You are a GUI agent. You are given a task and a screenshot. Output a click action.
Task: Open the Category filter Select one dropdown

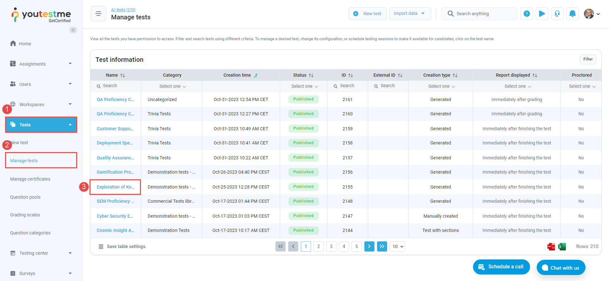pyautogui.click(x=172, y=86)
